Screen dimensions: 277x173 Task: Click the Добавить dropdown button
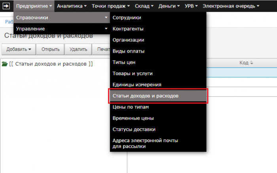pos(19,49)
